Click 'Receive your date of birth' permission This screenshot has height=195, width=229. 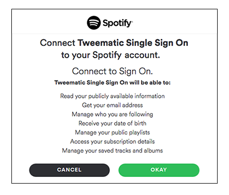[x=112, y=123]
